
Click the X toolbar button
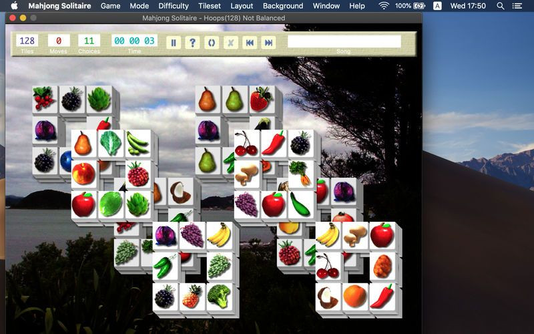(x=230, y=43)
